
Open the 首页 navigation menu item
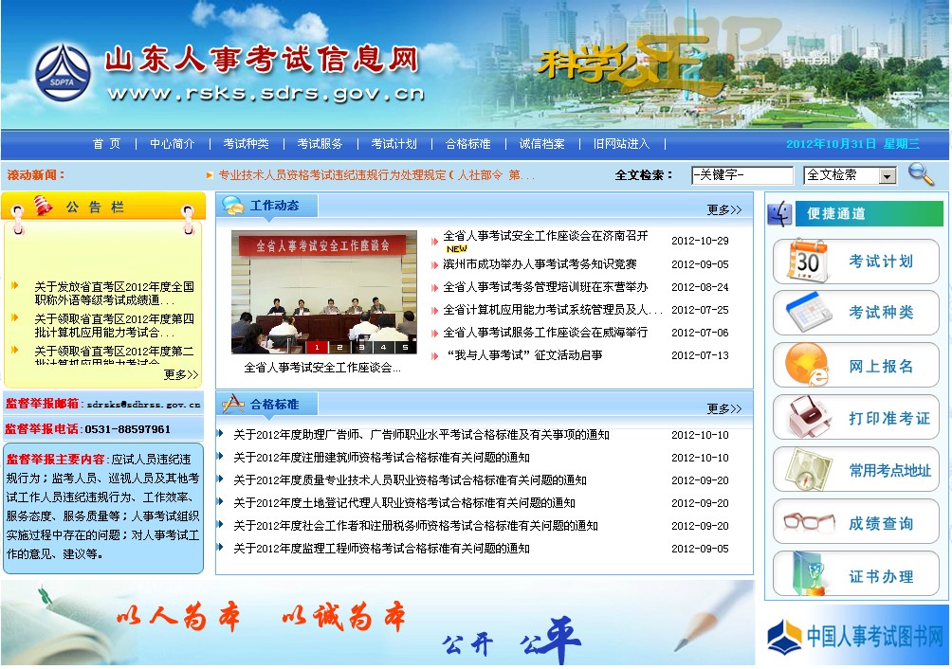click(107, 144)
